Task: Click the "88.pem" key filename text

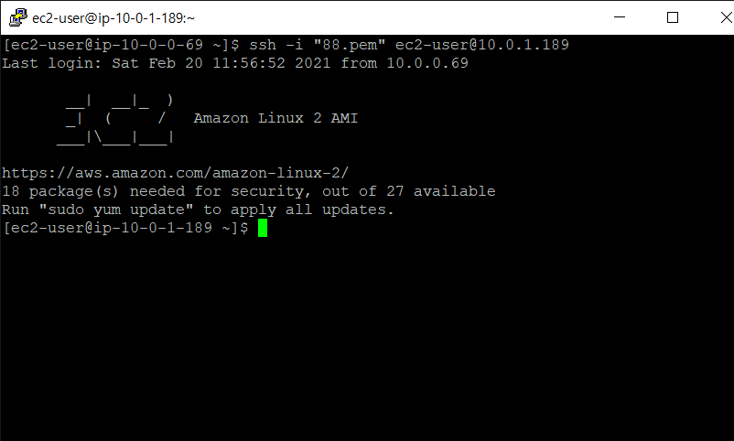Action: coord(350,45)
